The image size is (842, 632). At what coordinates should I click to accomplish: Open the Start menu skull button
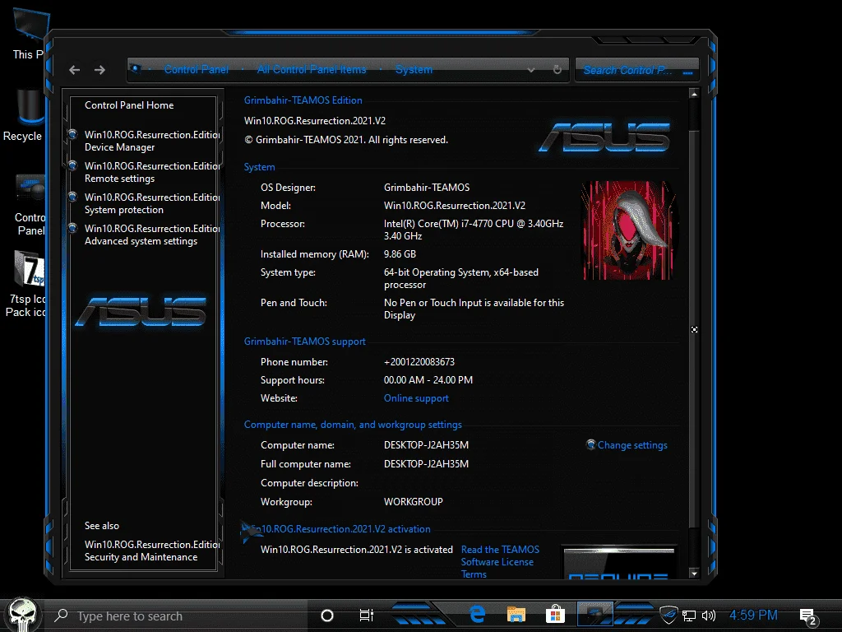click(x=22, y=615)
